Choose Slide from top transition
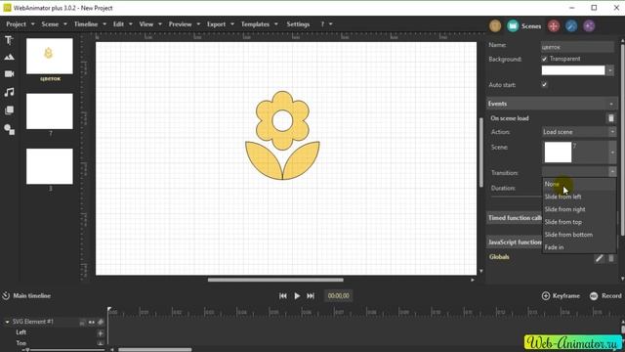 pyautogui.click(x=579, y=222)
